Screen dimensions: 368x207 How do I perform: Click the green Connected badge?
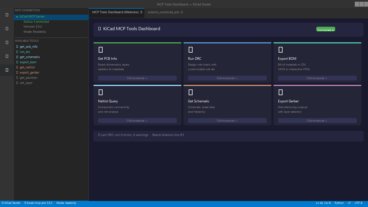pyautogui.click(x=326, y=29)
